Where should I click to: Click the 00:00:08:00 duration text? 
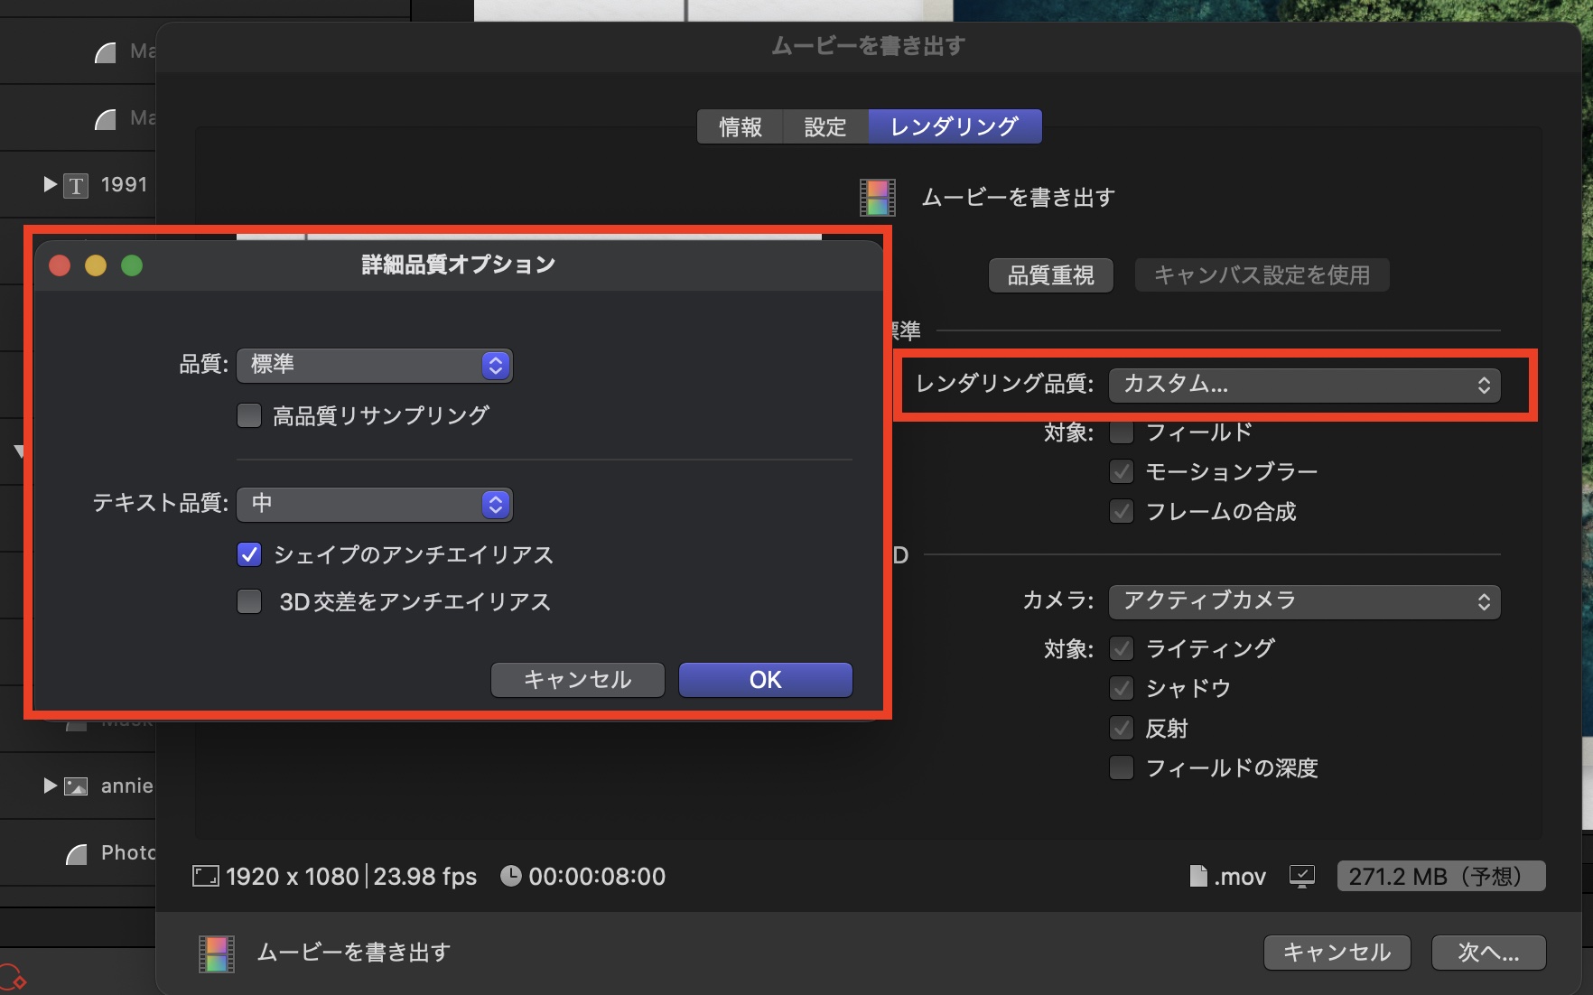click(597, 877)
